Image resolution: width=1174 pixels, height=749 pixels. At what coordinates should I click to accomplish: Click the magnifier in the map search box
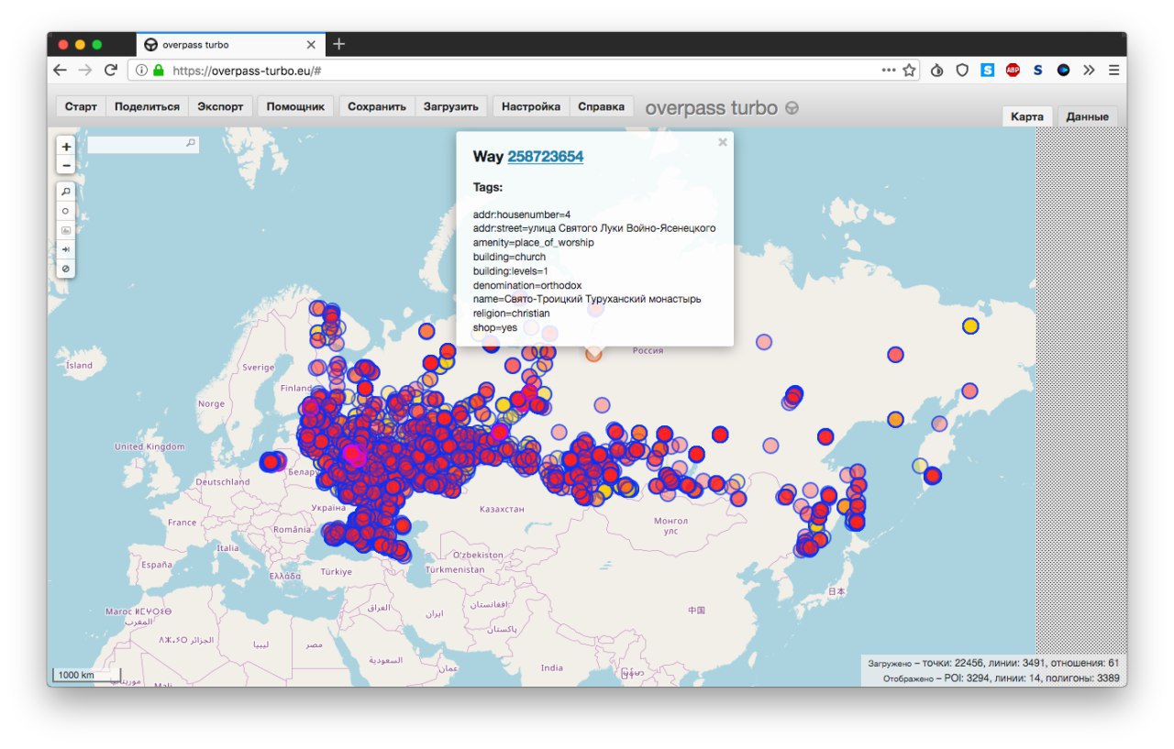click(x=190, y=143)
